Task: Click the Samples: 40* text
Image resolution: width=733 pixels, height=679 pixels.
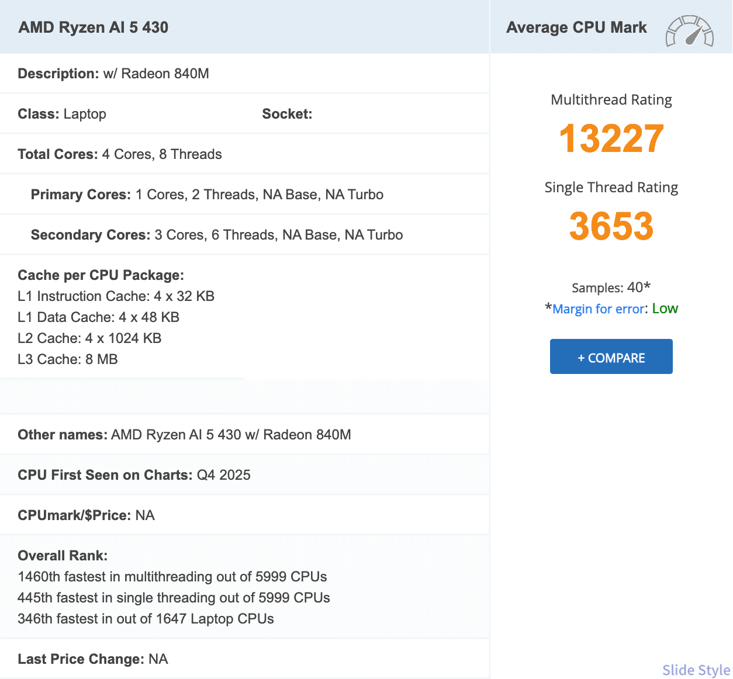Action: 611,287
